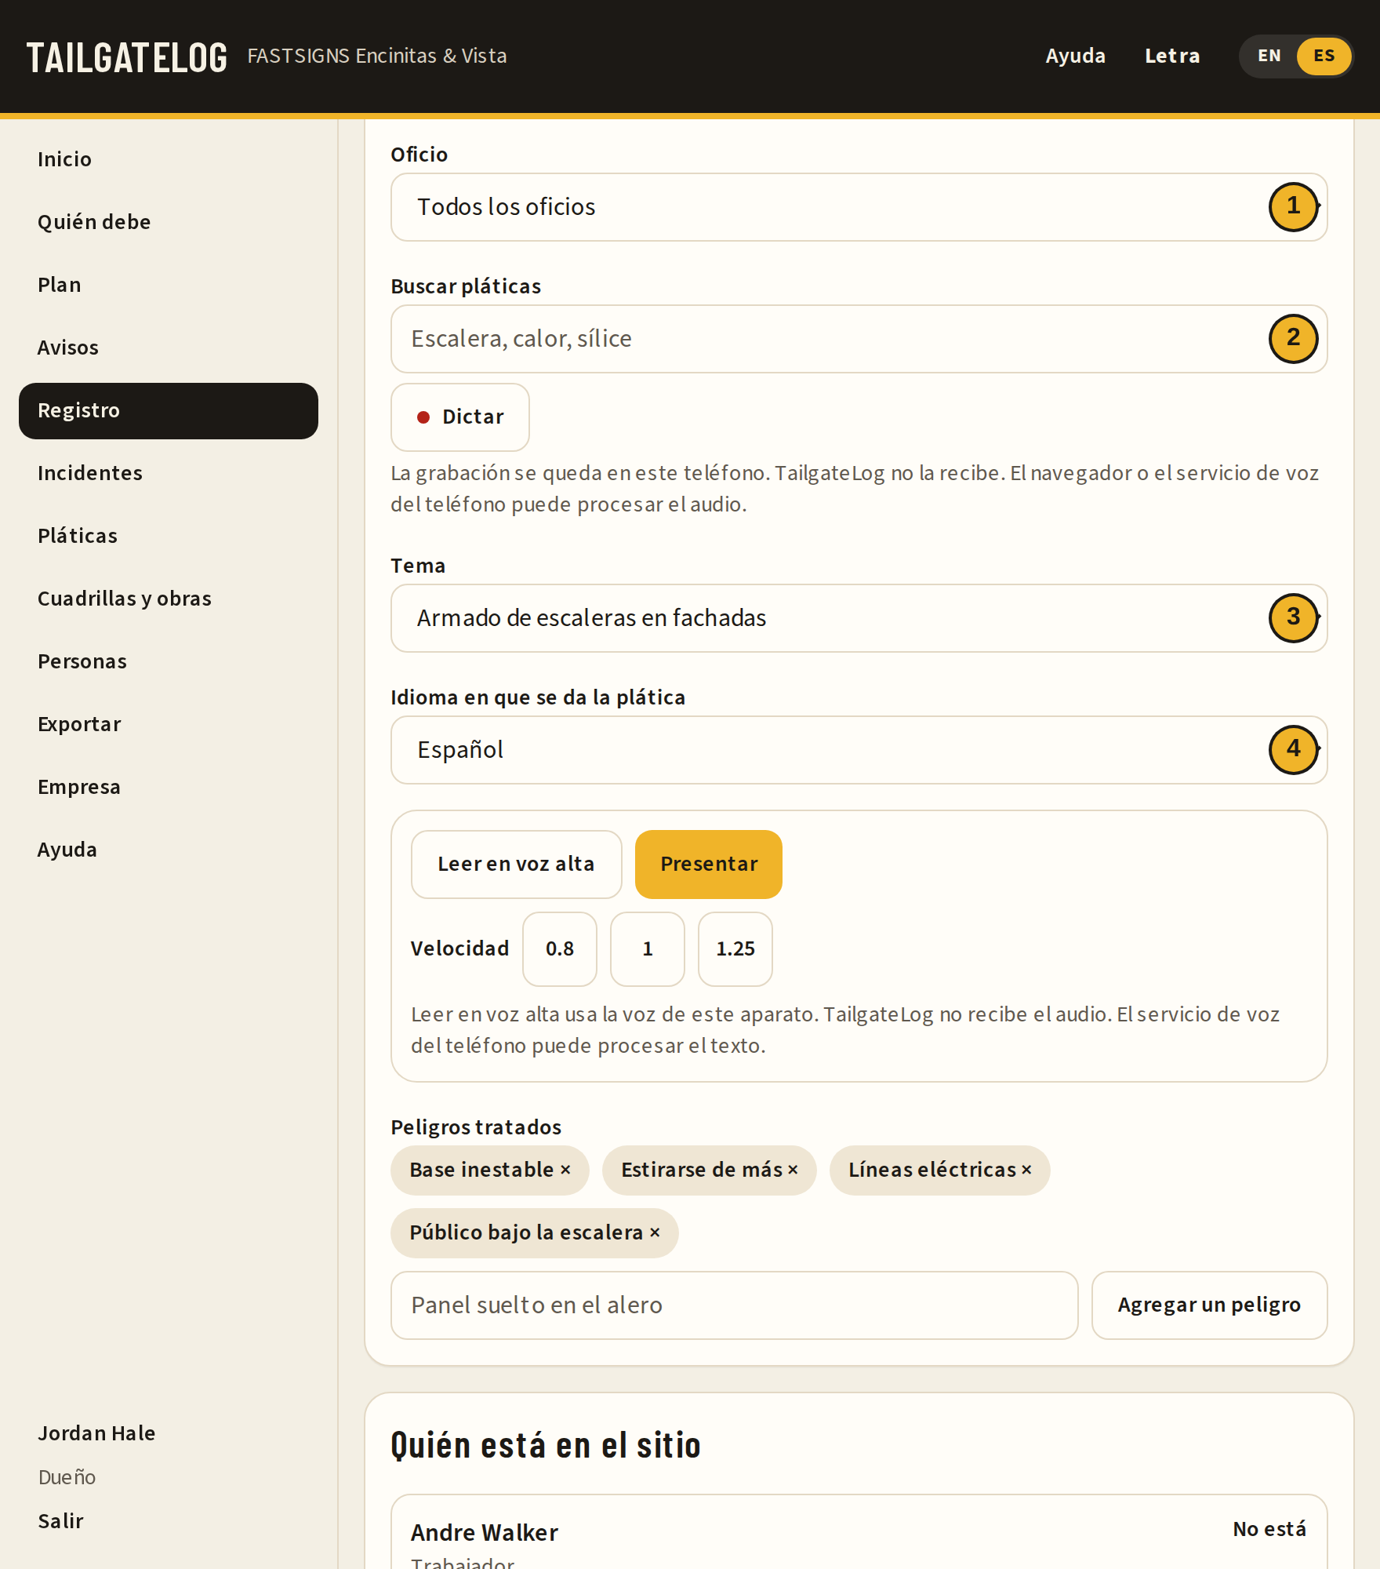Click Salir to log out
This screenshot has width=1380, height=1569.
point(61,1521)
